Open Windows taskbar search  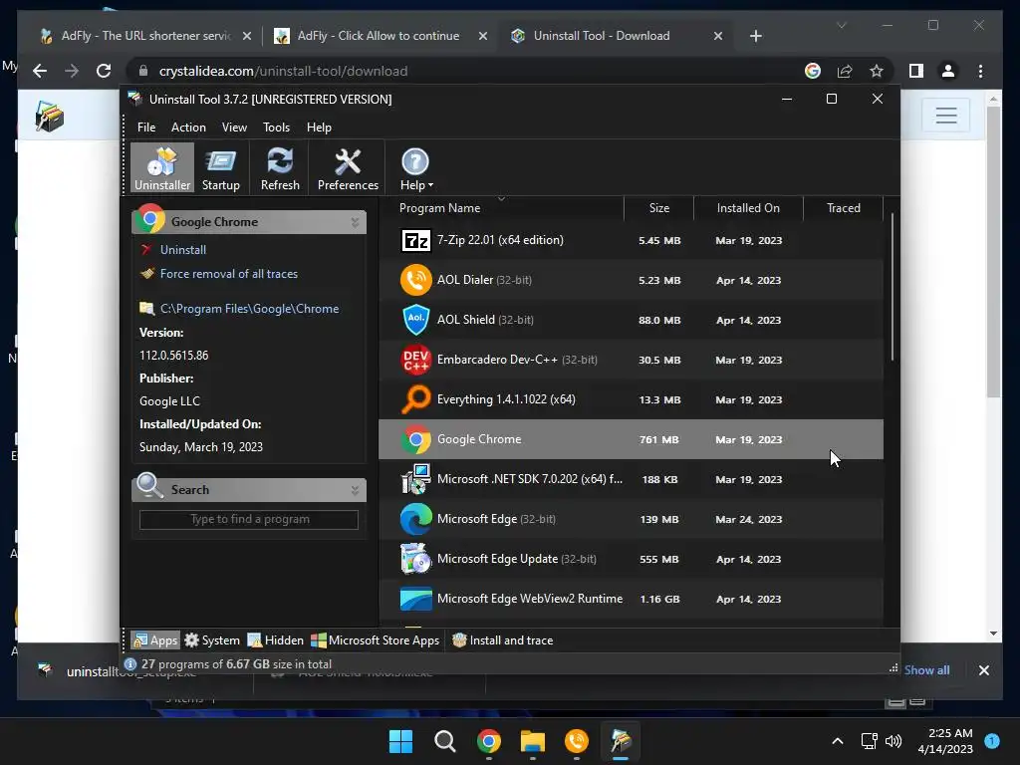coord(445,741)
